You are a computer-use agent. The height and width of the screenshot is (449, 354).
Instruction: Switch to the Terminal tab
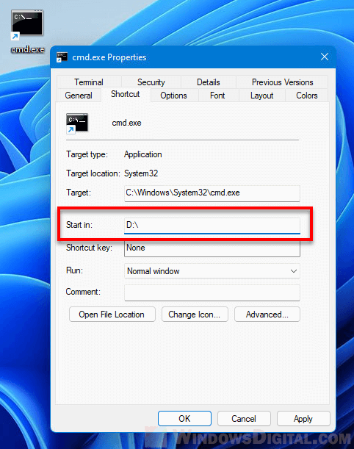tap(89, 82)
